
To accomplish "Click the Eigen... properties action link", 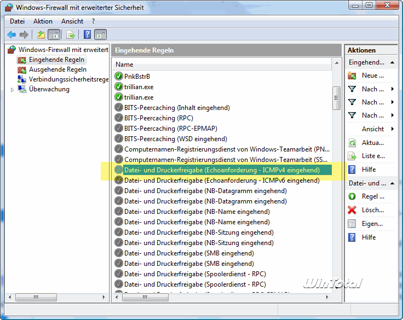I will click(x=372, y=224).
